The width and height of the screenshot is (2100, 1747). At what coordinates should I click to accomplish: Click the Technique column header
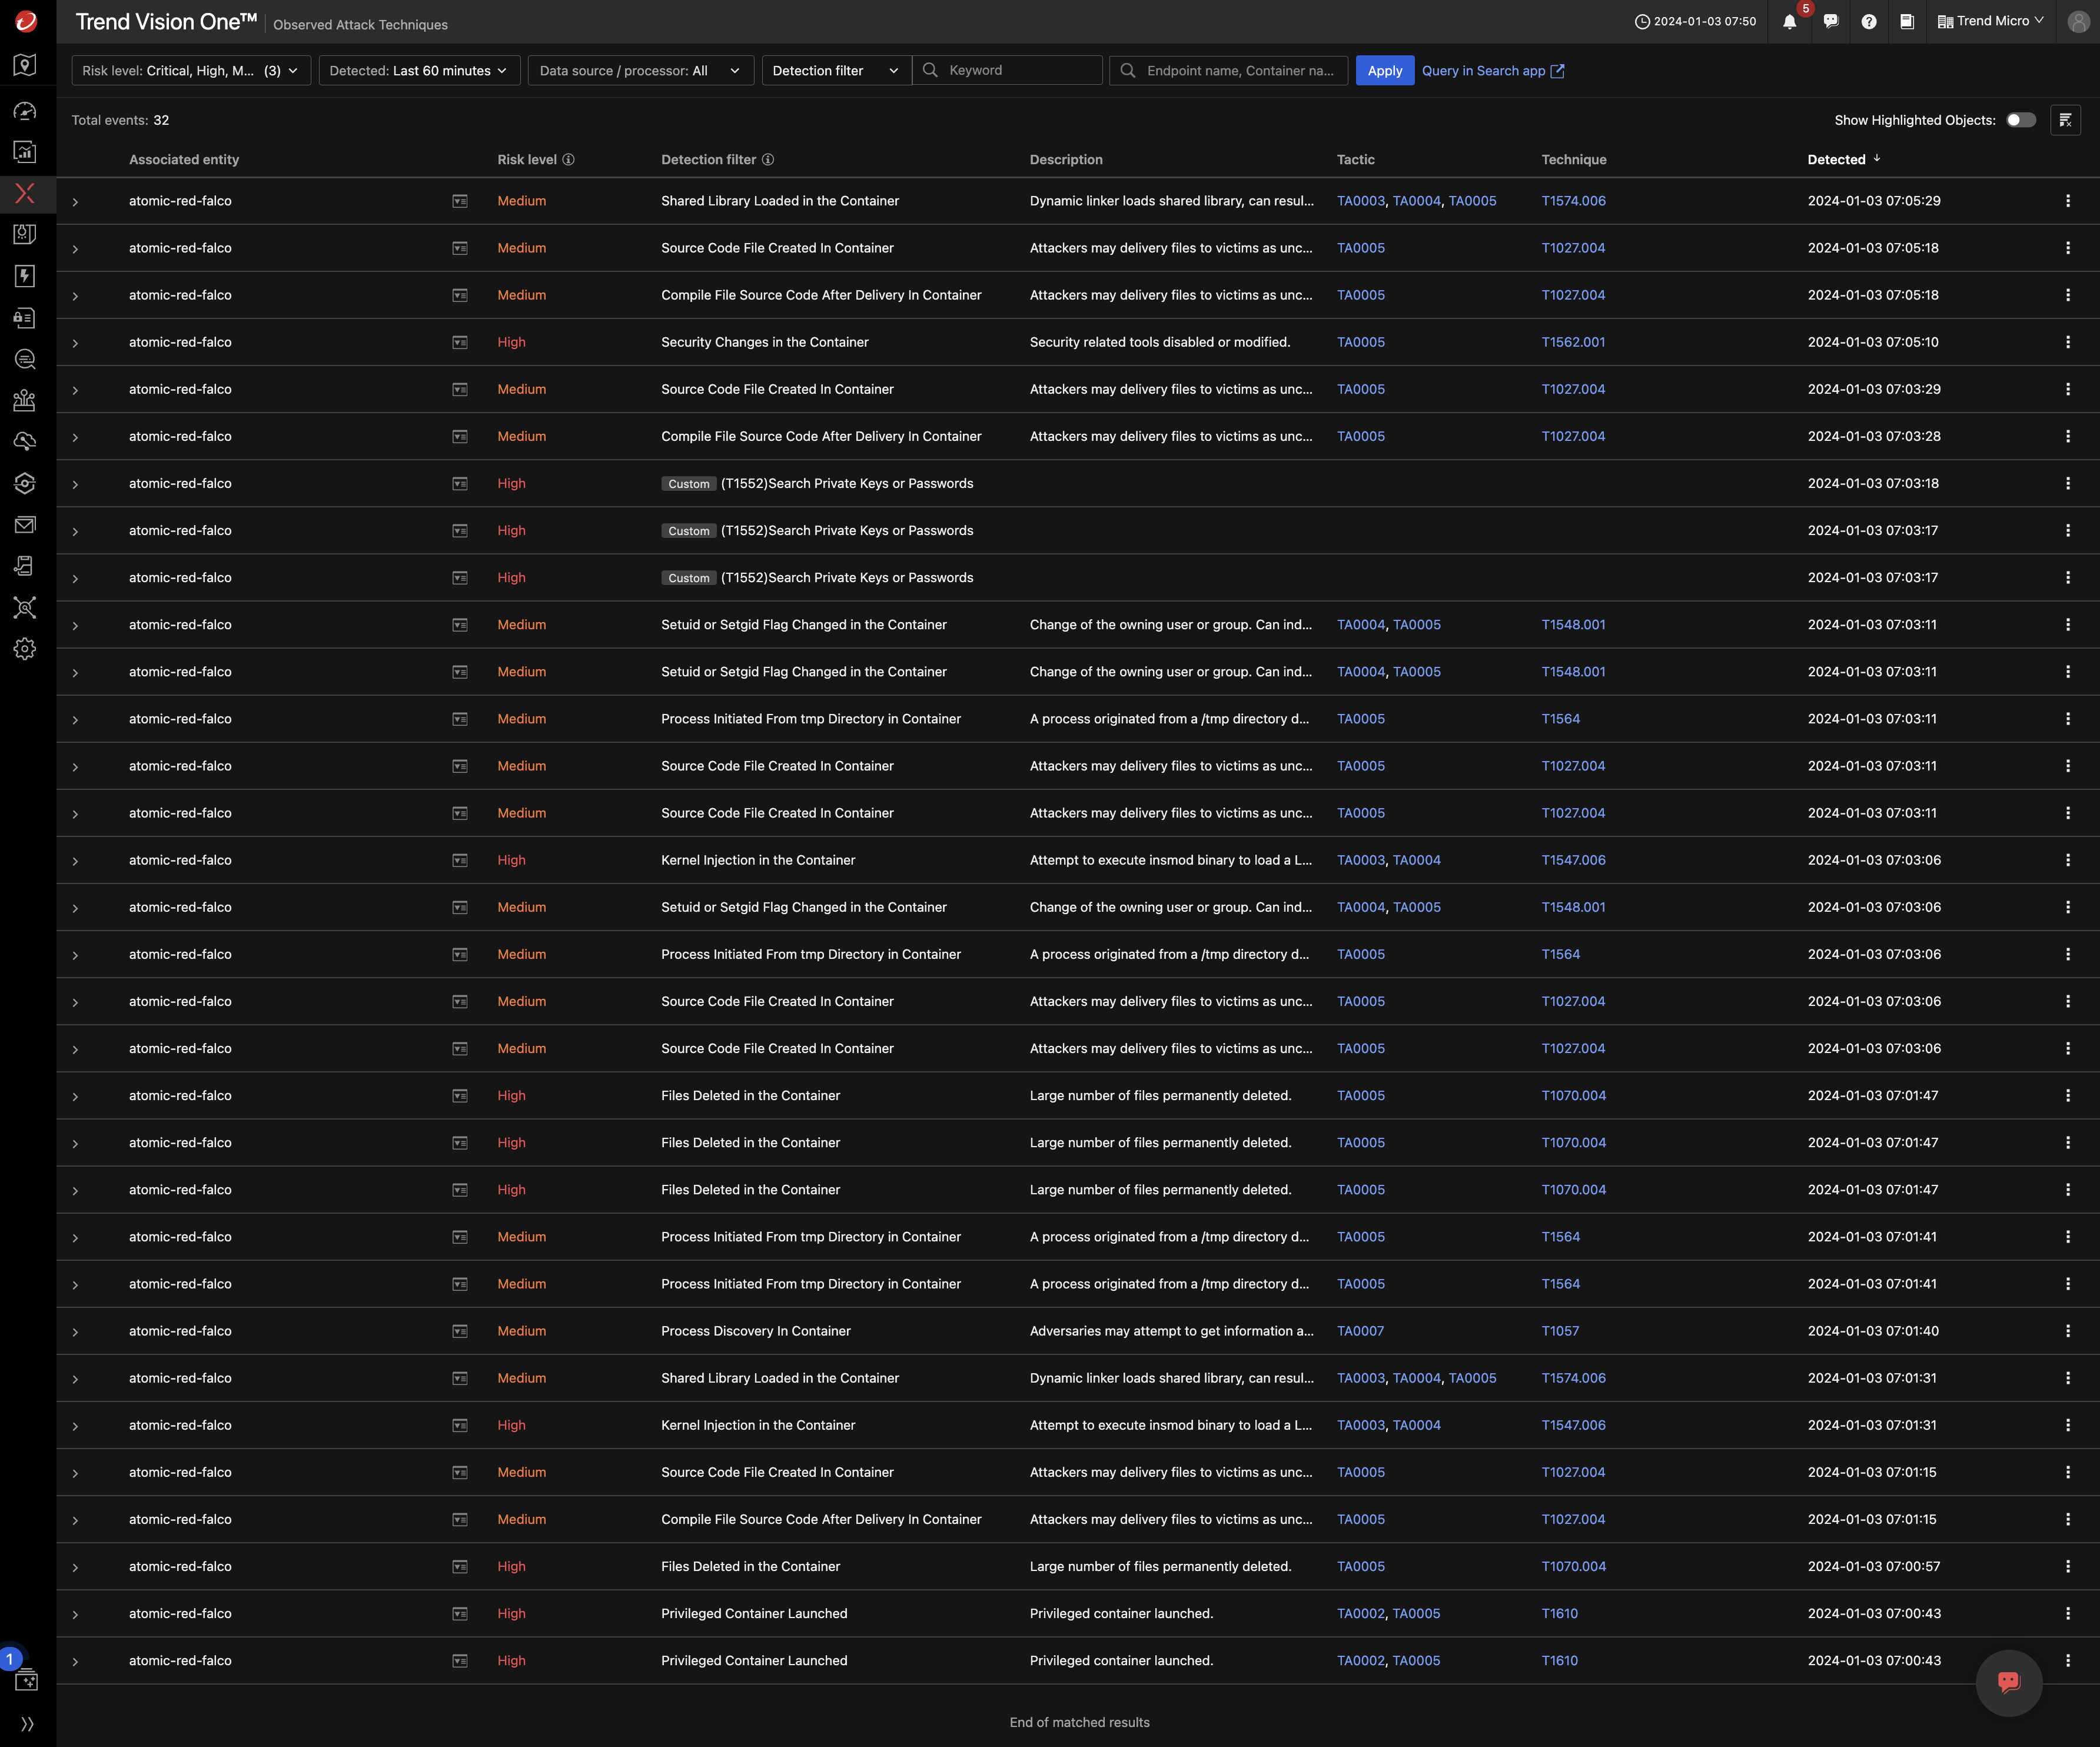click(1573, 160)
